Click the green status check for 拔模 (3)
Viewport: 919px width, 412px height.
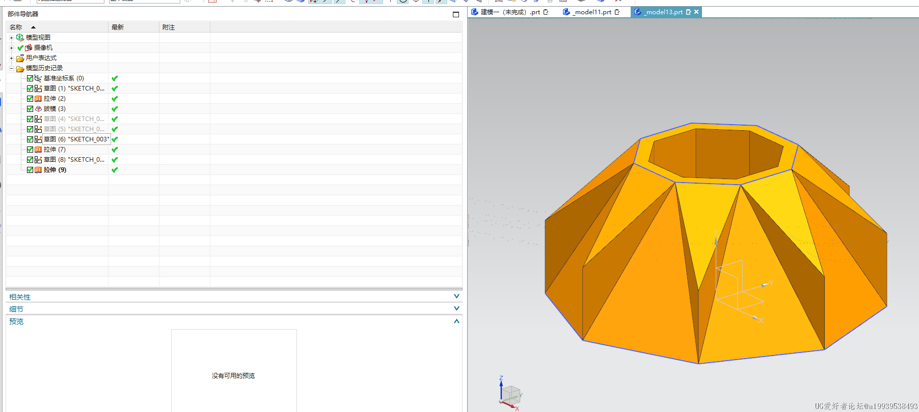click(x=115, y=109)
